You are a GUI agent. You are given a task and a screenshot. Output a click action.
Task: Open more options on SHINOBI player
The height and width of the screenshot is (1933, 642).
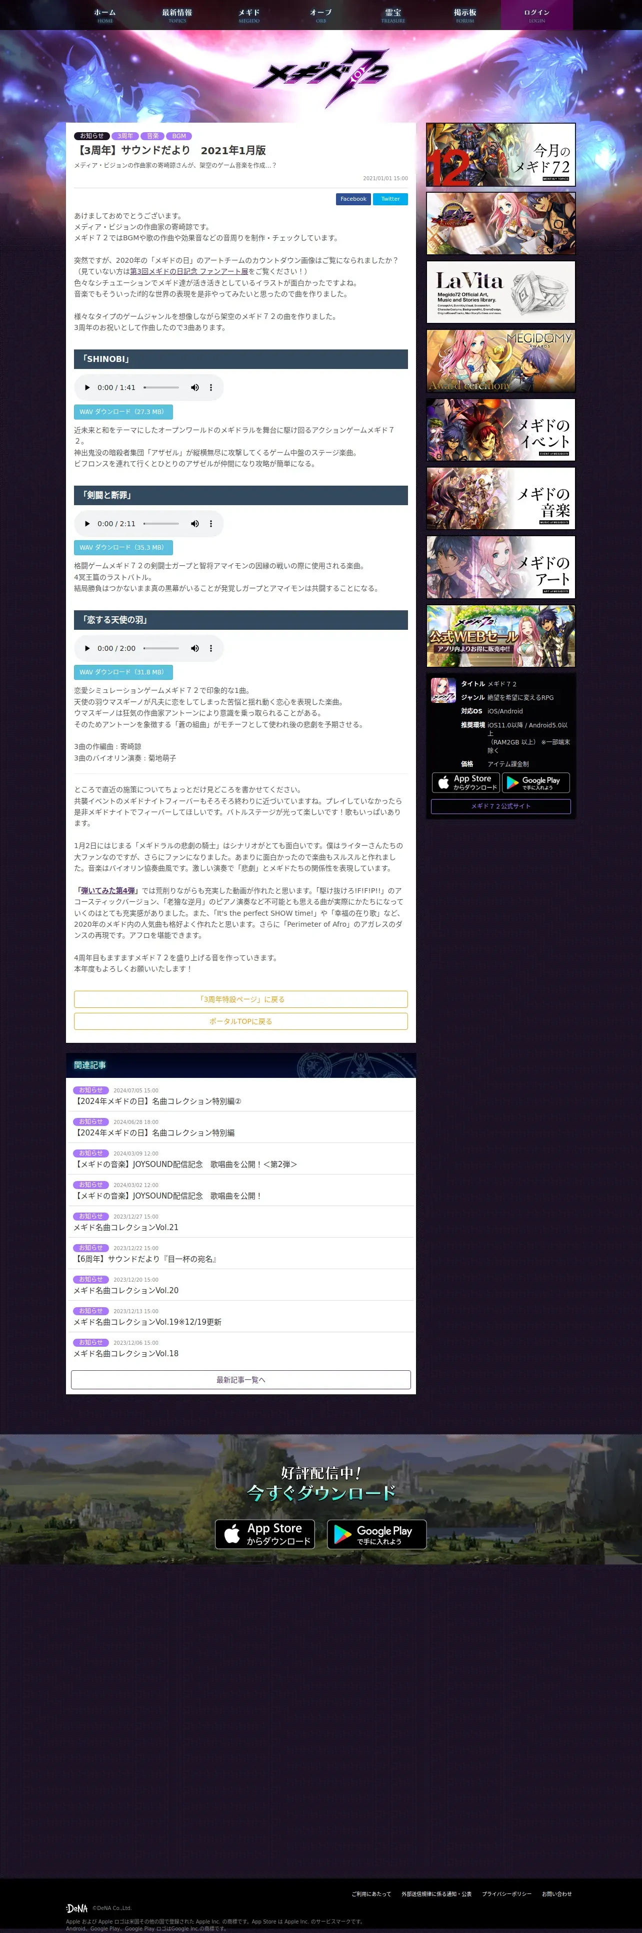(x=210, y=387)
